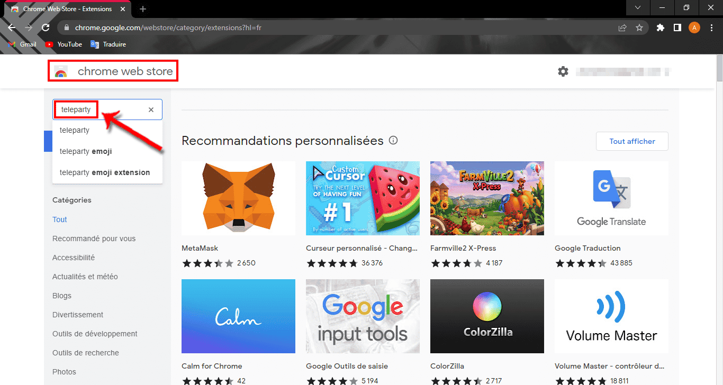Open the Outils de recherche category
Image resolution: width=723 pixels, height=385 pixels.
click(86, 353)
